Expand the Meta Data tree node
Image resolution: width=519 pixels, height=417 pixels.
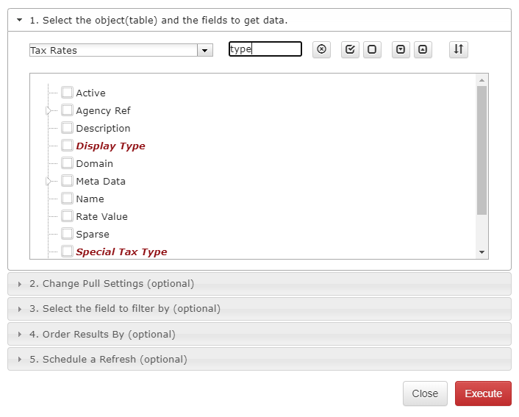49,181
